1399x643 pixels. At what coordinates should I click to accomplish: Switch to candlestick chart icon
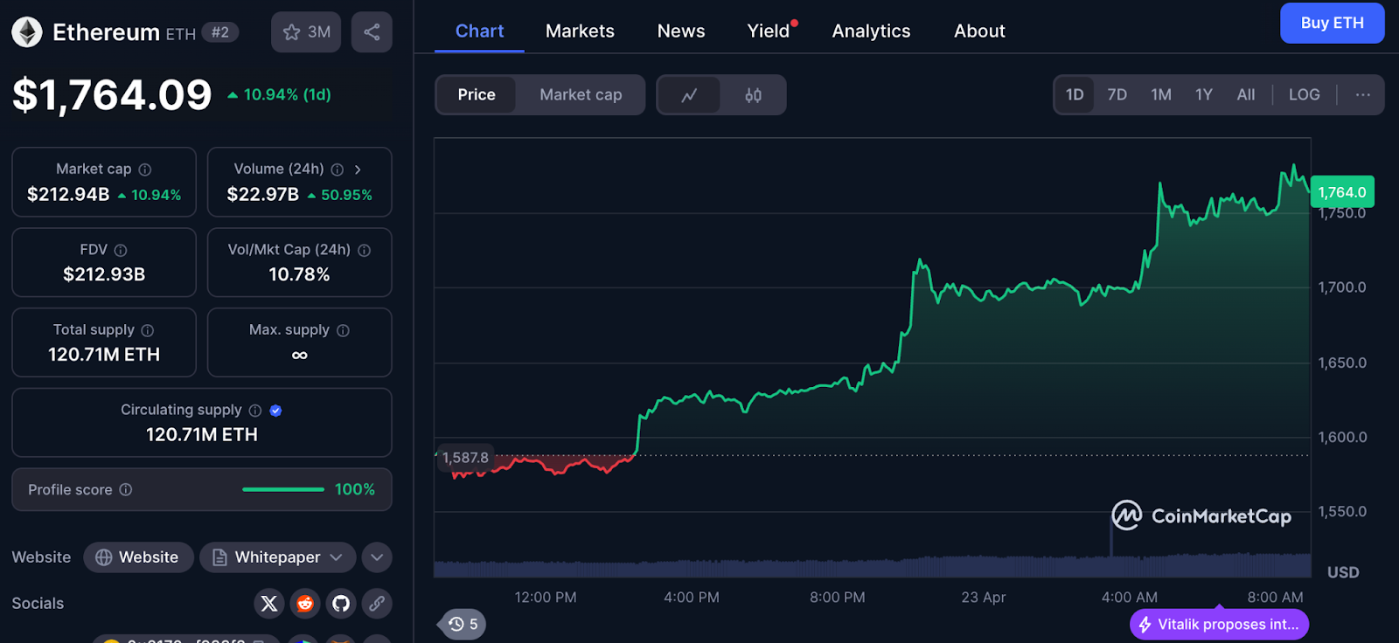click(x=753, y=95)
